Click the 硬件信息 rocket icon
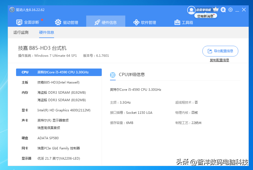Viewport: 253px width, 170px height. click(97, 22)
